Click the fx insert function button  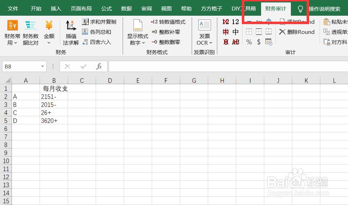point(99,66)
